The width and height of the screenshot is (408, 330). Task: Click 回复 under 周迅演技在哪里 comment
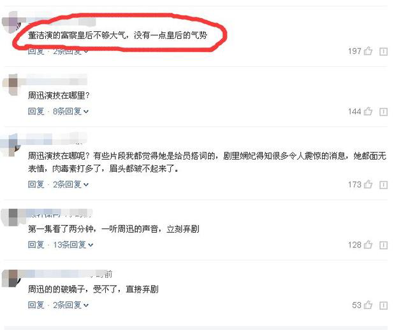(x=36, y=111)
